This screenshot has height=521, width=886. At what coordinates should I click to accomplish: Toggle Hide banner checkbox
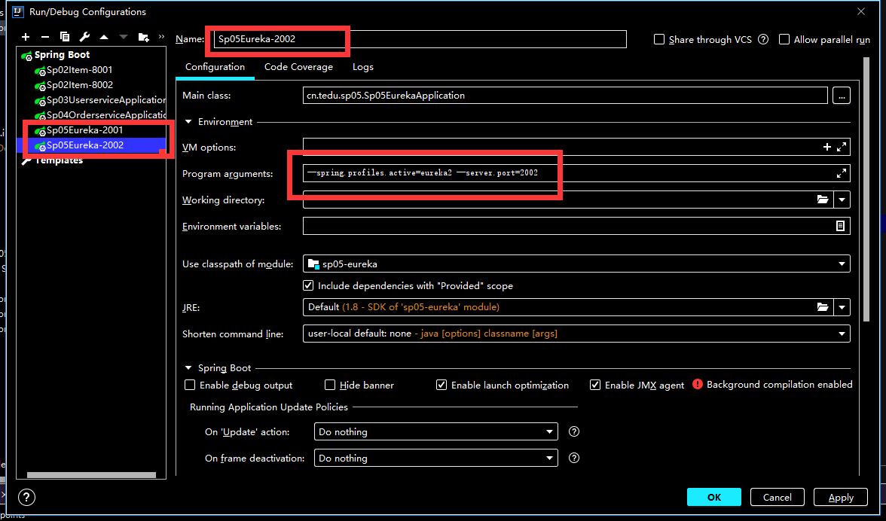pos(330,385)
